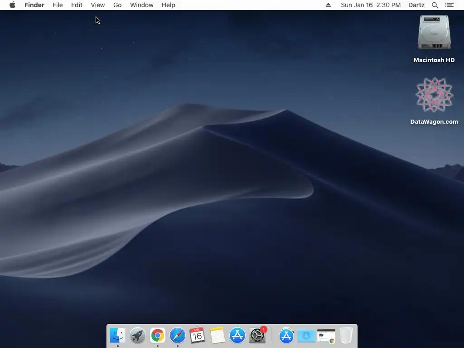Open the Finder application menu
The height and width of the screenshot is (348, 464).
[34, 5]
